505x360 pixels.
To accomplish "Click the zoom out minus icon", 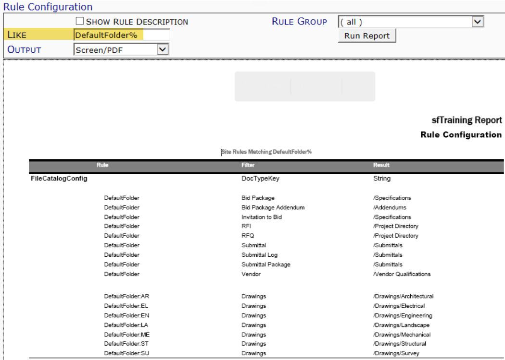I will (x=307, y=86).
